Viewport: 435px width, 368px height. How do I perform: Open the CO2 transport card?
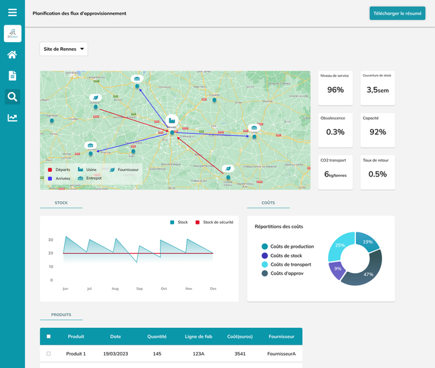tap(335, 172)
